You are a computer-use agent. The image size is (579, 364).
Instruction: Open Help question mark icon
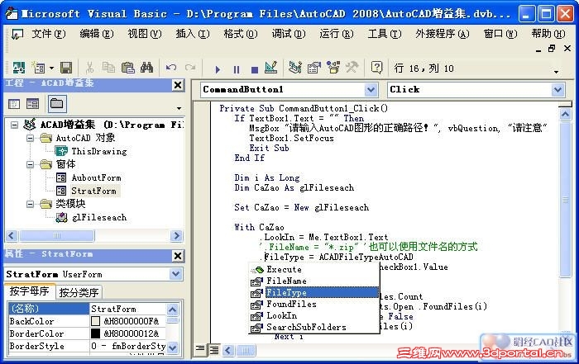coord(376,68)
